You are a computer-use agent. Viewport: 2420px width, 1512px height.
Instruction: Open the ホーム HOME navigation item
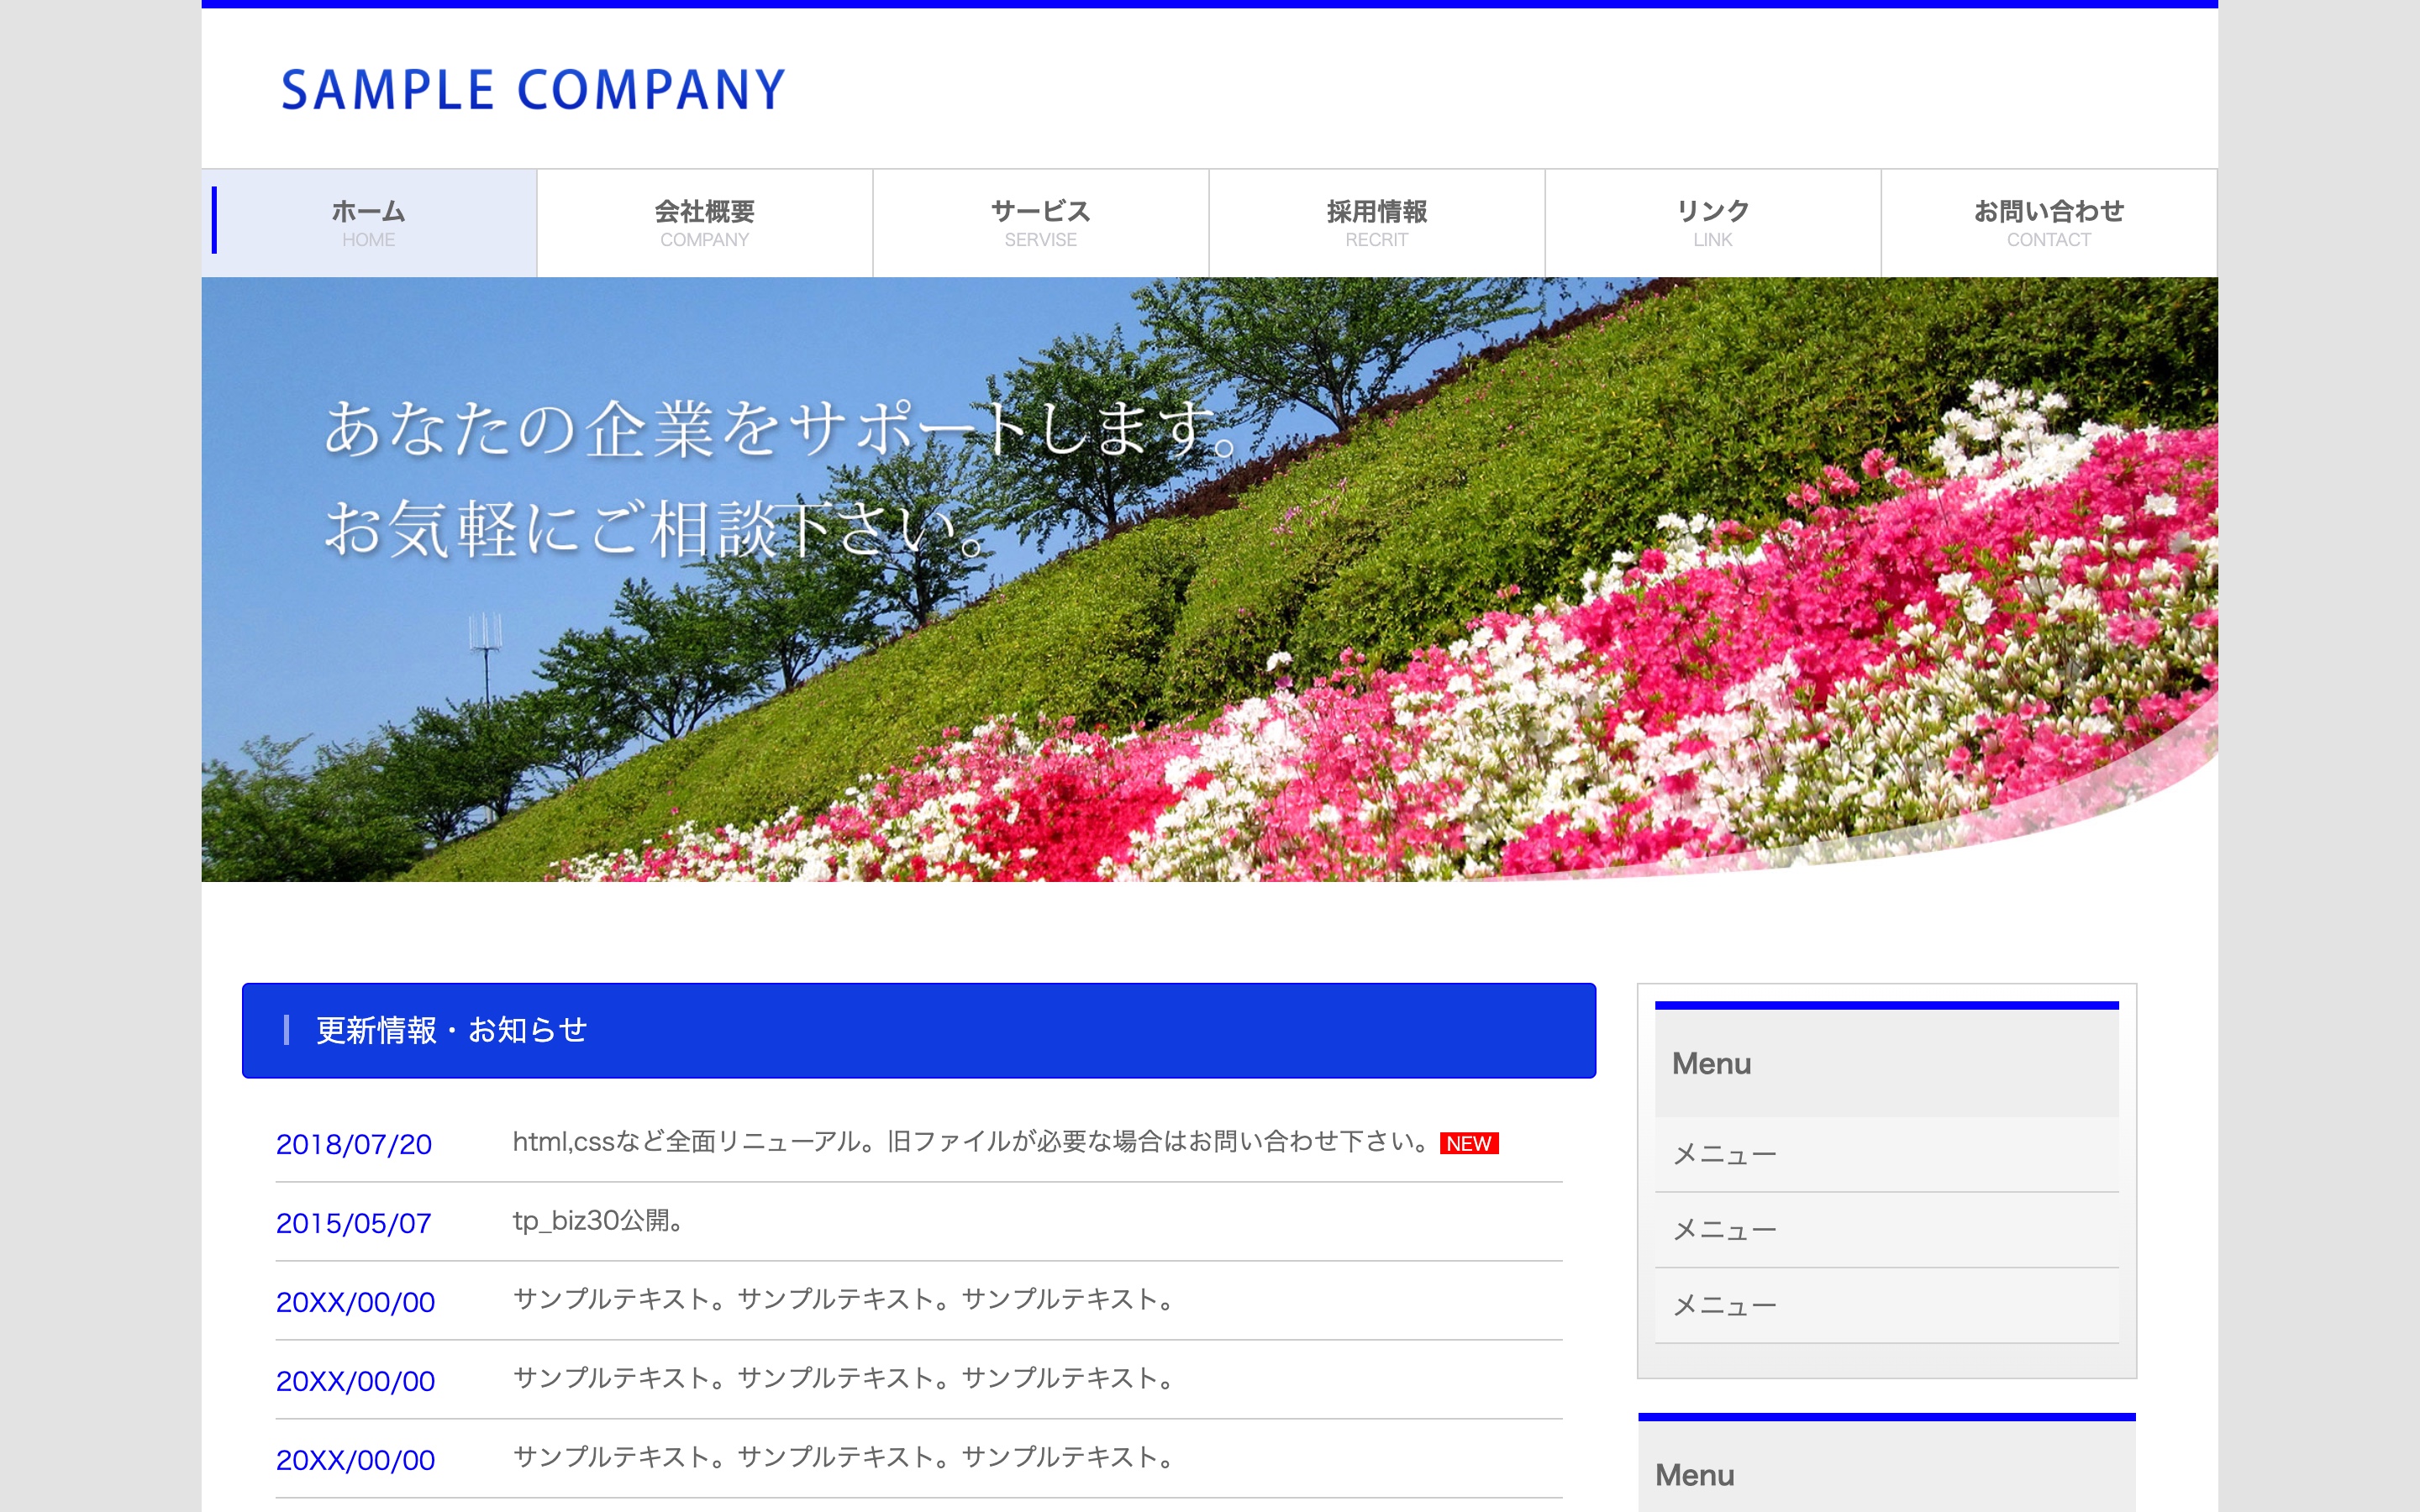click(x=369, y=223)
